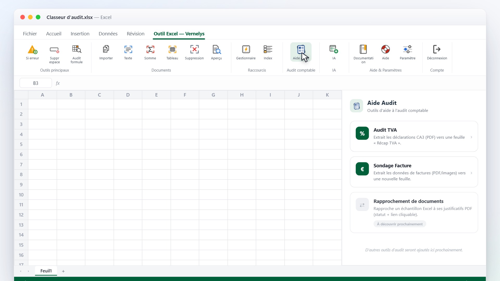Image resolution: width=500 pixels, height=281 pixels.
Task: Click the Index shortcut icon
Action: click(x=268, y=49)
